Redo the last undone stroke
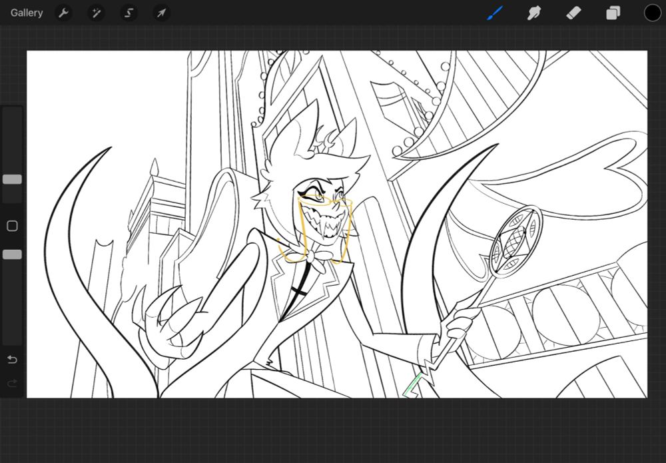This screenshot has height=463, width=666. (x=12, y=384)
